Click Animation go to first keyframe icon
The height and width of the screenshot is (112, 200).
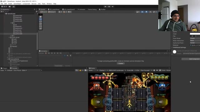pyautogui.click(x=49, y=53)
